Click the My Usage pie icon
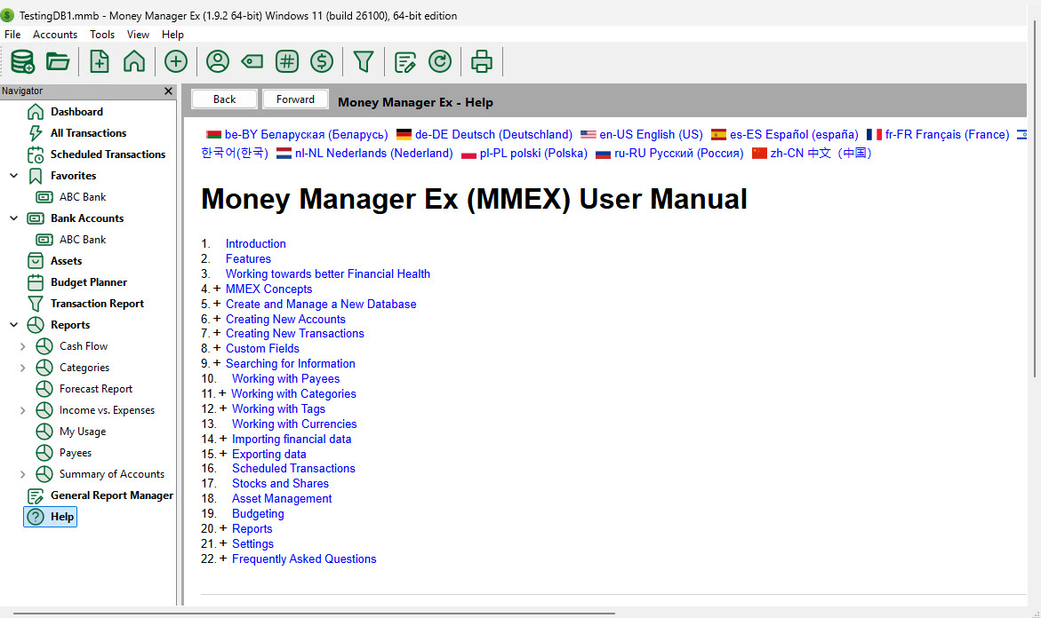The height and width of the screenshot is (618, 1041). [x=44, y=432]
